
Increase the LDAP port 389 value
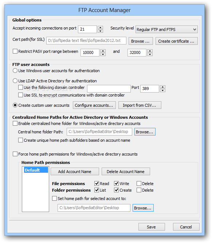tap(162, 87)
